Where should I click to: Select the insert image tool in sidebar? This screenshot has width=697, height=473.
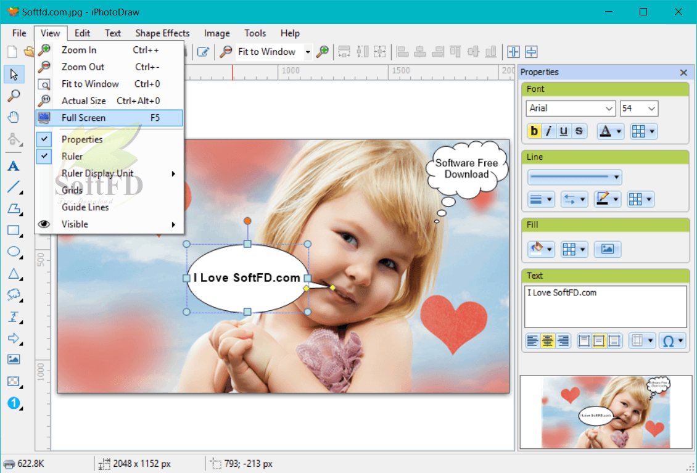pyautogui.click(x=14, y=359)
